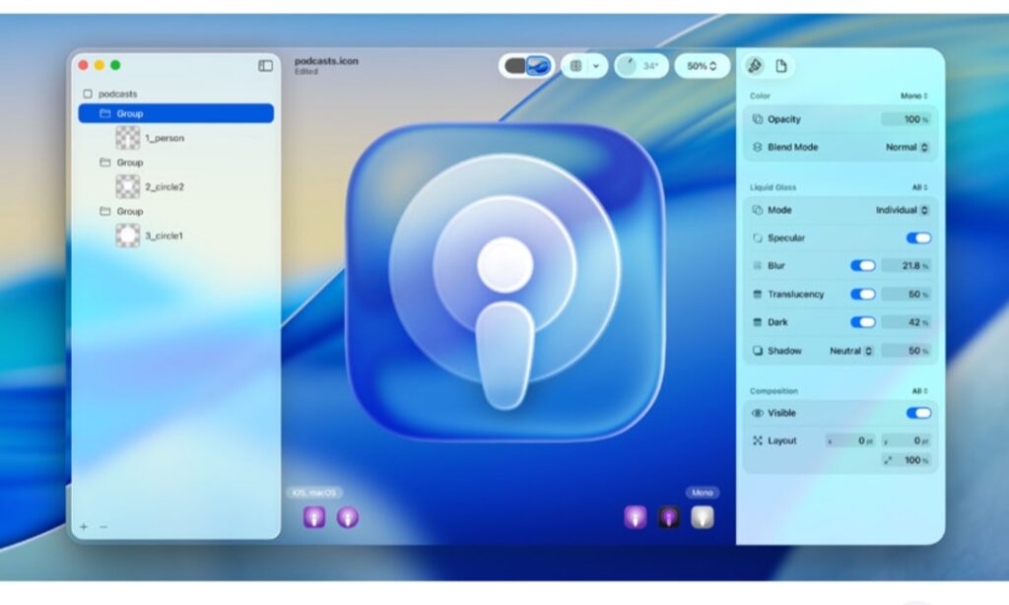The width and height of the screenshot is (1009, 605).
Task: Click the iOS, macOS platform label
Action: [314, 493]
